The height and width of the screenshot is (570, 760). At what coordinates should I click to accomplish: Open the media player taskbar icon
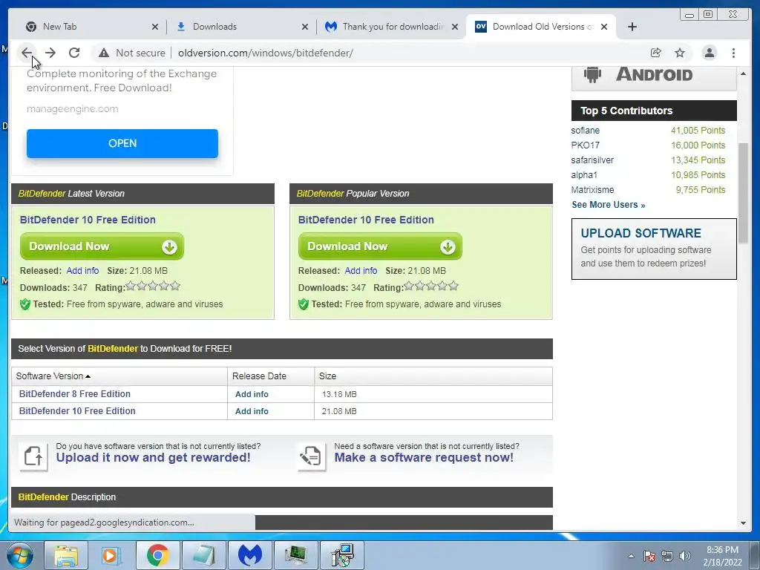point(111,555)
